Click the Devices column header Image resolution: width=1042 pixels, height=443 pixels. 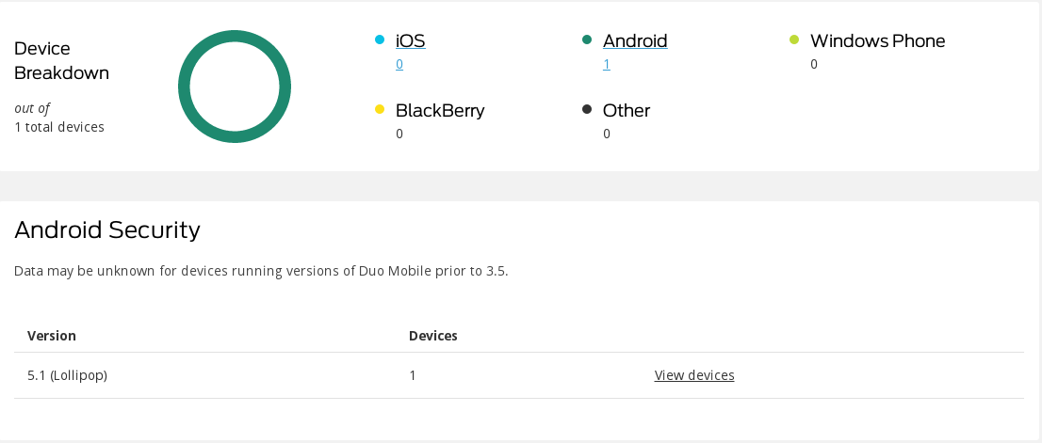(432, 336)
